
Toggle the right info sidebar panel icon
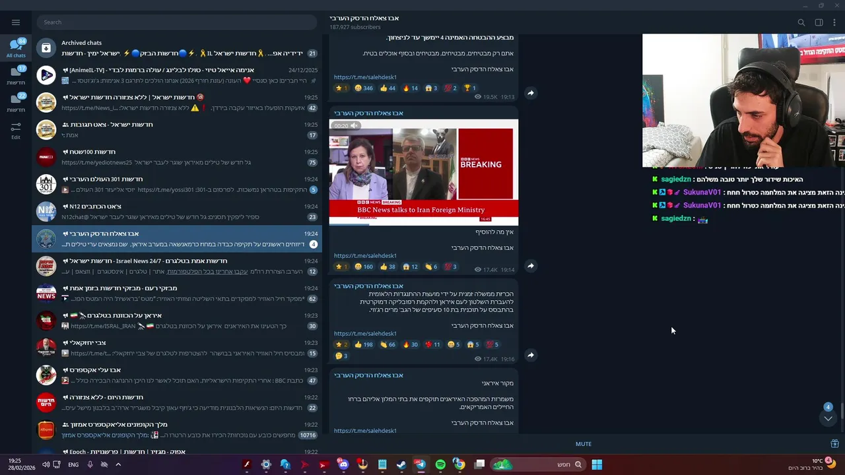pyautogui.click(x=819, y=22)
